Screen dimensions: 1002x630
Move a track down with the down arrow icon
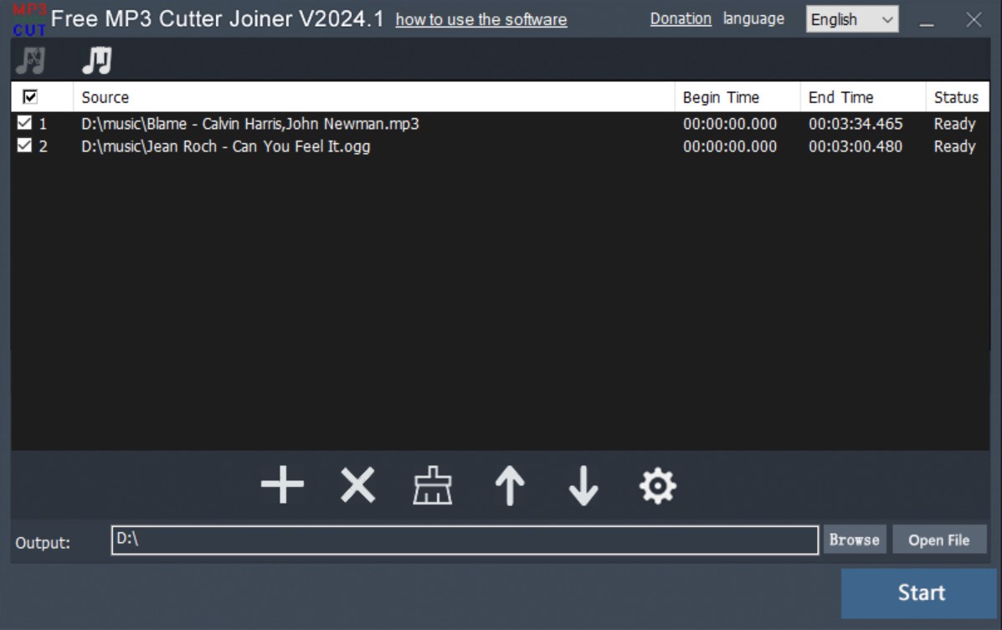(583, 484)
